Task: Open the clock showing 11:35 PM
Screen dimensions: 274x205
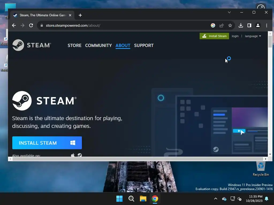Action: point(254,199)
